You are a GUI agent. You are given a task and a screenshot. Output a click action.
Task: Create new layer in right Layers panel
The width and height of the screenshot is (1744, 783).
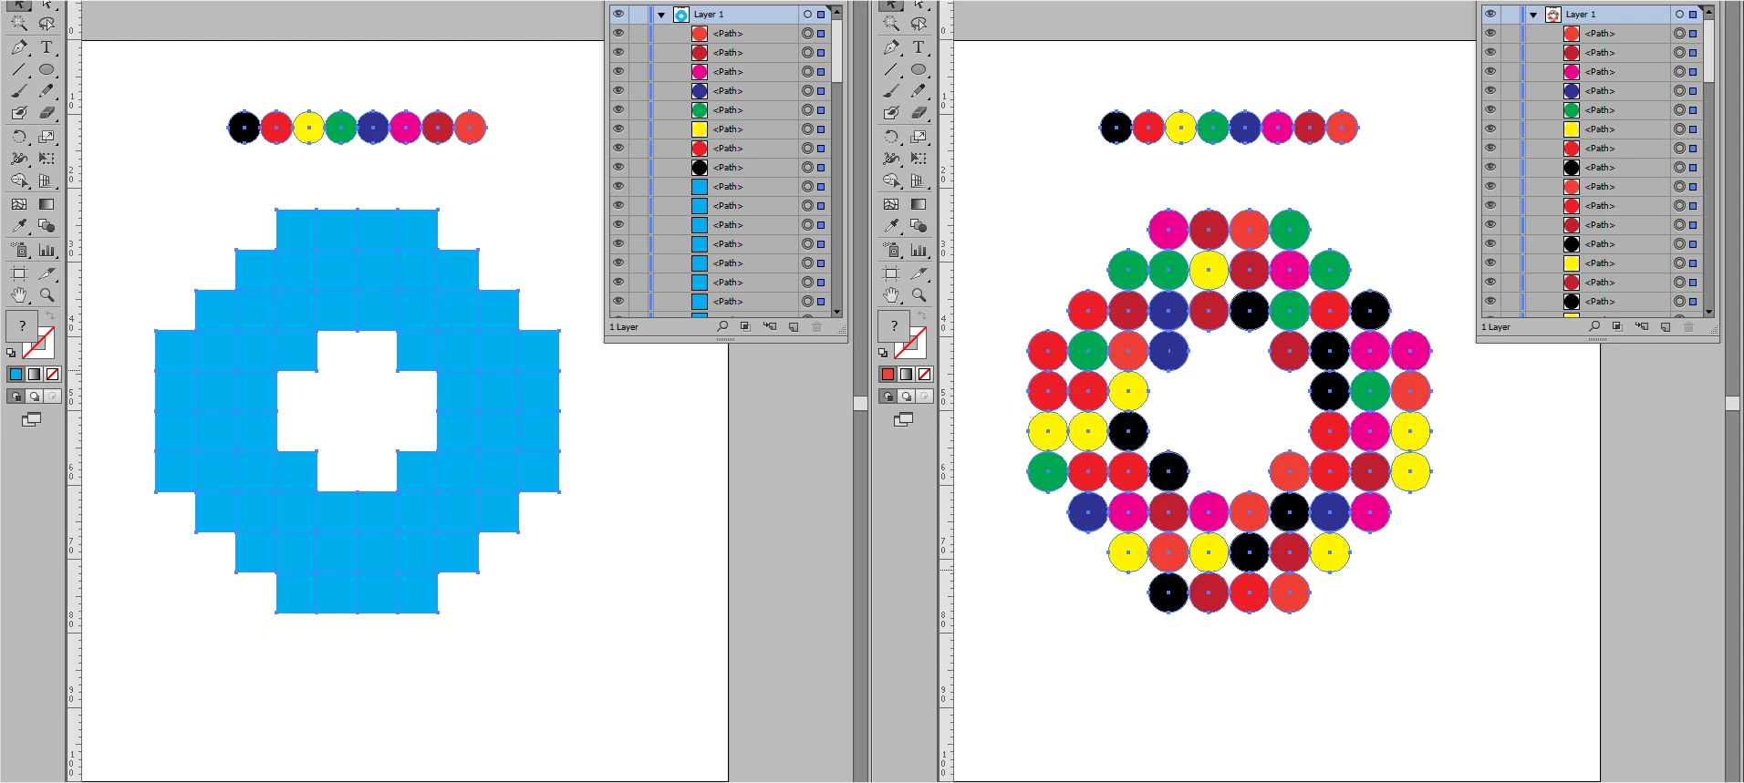tap(1666, 326)
